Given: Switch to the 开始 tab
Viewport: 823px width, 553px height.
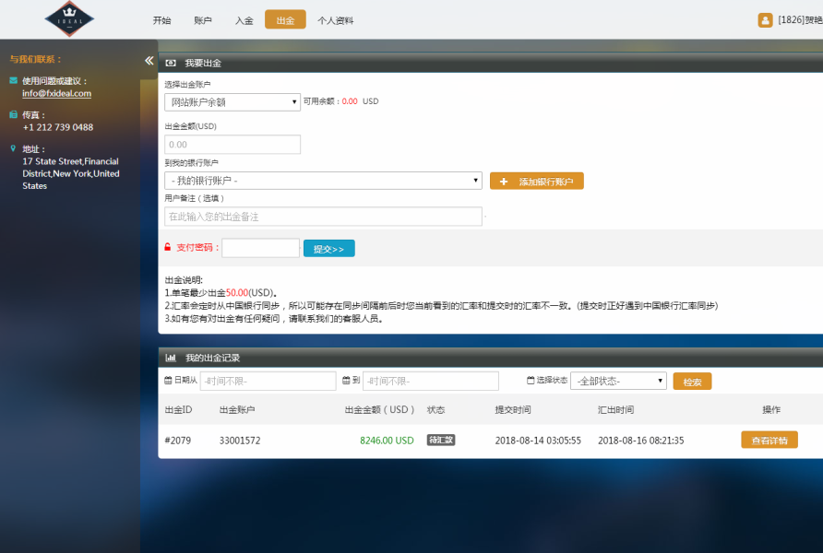Looking at the screenshot, I should coord(161,20).
